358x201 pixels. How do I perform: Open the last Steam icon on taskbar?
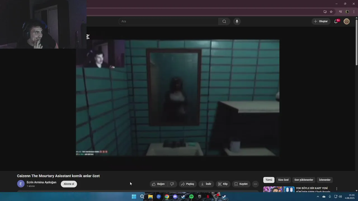(224, 197)
